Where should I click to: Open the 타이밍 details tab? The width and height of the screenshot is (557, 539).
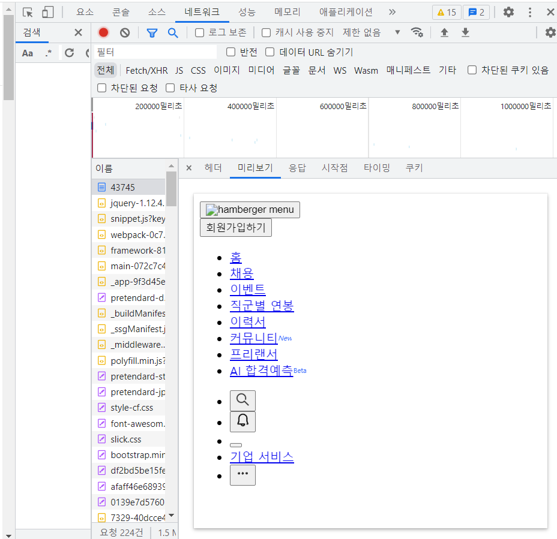(376, 168)
